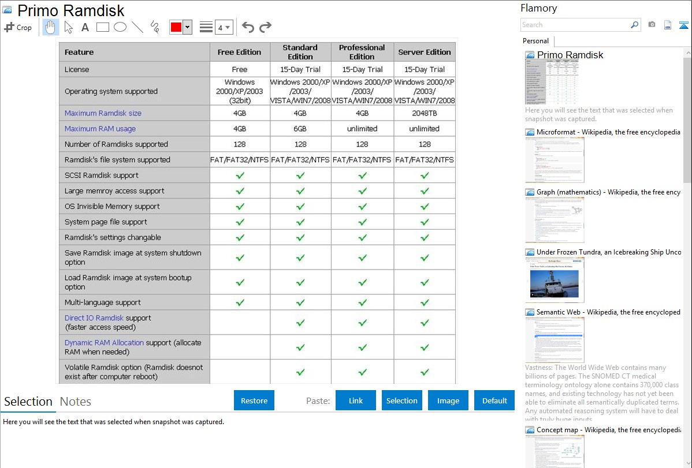Click the blue upward triangle icon
This screenshot has height=468, width=692.
[683, 25]
